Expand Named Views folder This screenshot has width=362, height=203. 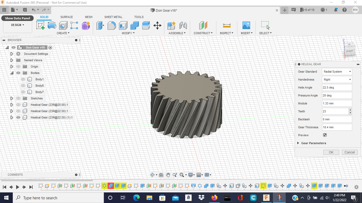point(12,60)
